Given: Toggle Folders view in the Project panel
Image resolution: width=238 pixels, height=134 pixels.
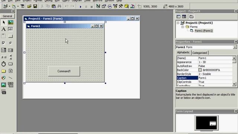Looking at the screenshot, I should (192, 16).
